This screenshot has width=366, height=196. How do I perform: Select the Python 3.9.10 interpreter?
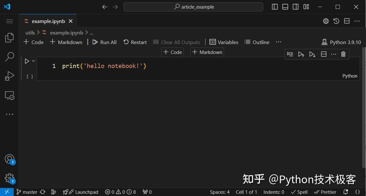tap(341, 42)
